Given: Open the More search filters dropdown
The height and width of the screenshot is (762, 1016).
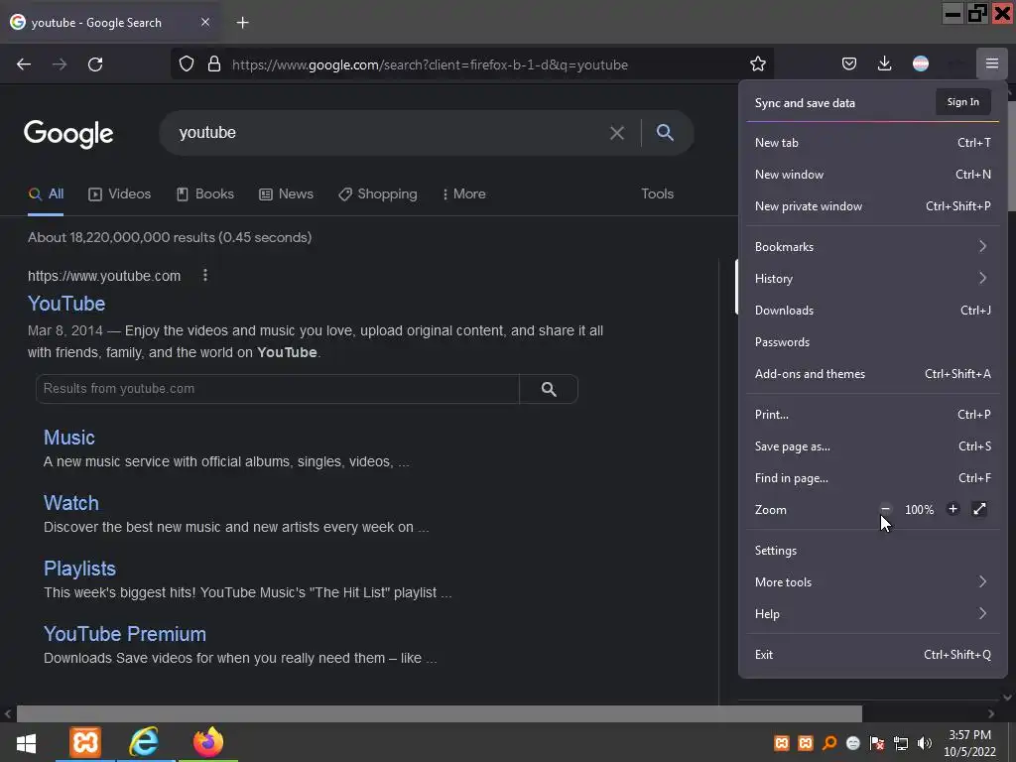Looking at the screenshot, I should click(464, 193).
